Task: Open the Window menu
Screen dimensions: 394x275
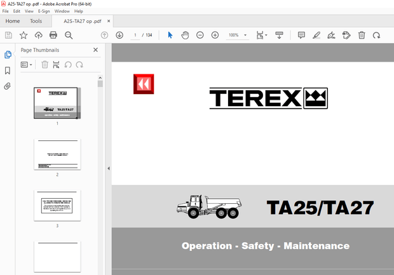Action: (x=62, y=11)
